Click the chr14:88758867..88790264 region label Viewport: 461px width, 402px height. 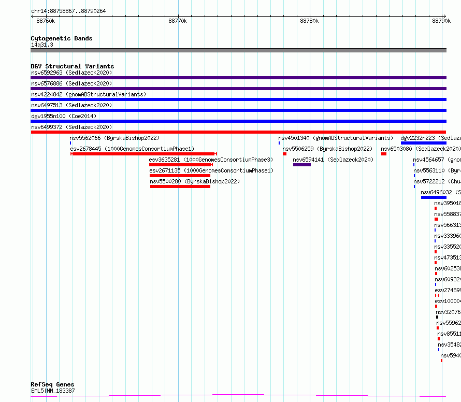[x=68, y=11]
